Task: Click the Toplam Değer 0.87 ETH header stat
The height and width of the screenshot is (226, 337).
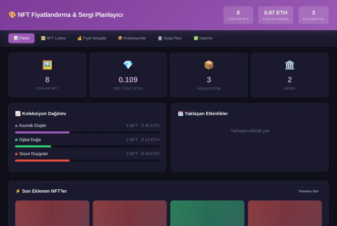Action: click(x=276, y=15)
